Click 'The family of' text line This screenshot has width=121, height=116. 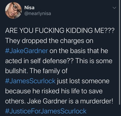click(48, 71)
